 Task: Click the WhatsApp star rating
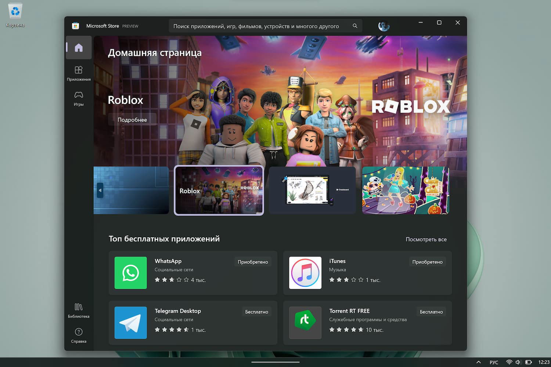click(172, 280)
